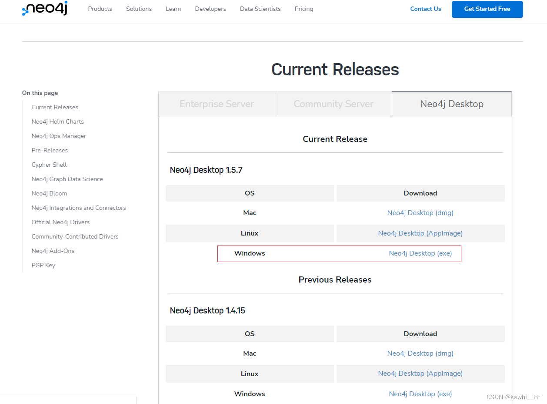Viewport: 547px width, 404px height.
Task: Click the Mac cell under Desktop 1.4.15
Action: coord(250,353)
